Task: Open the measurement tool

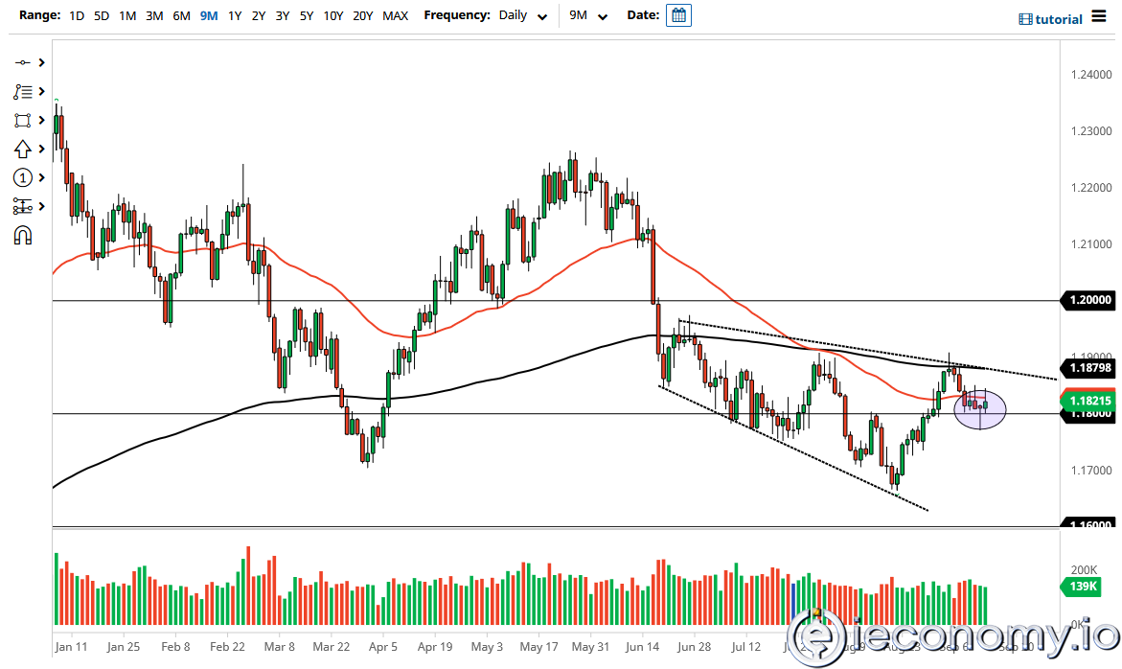Action: tap(22, 206)
